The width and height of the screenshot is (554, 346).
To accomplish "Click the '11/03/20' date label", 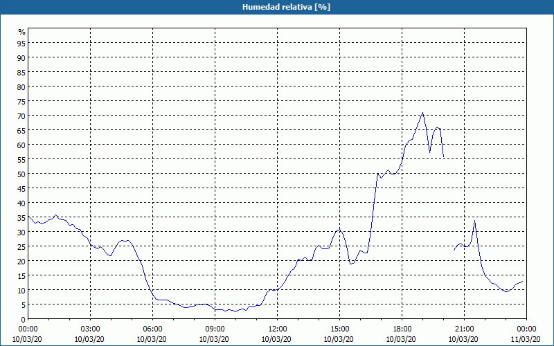I will 526,339.
